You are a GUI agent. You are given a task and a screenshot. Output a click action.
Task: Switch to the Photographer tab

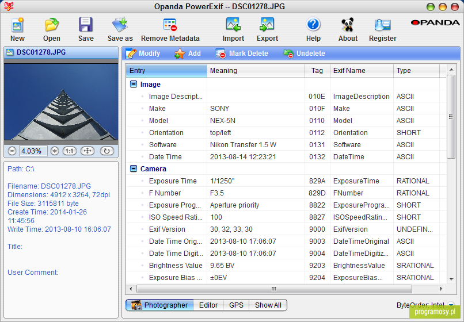(159, 305)
